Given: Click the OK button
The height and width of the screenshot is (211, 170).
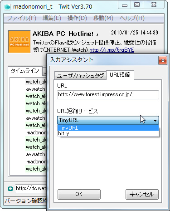Looking at the screenshot, I should point(79,194).
